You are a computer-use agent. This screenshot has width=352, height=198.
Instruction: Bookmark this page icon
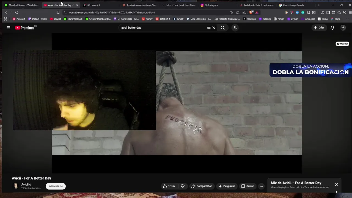click(58, 12)
